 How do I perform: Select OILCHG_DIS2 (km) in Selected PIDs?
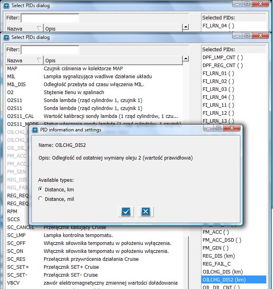(224, 279)
